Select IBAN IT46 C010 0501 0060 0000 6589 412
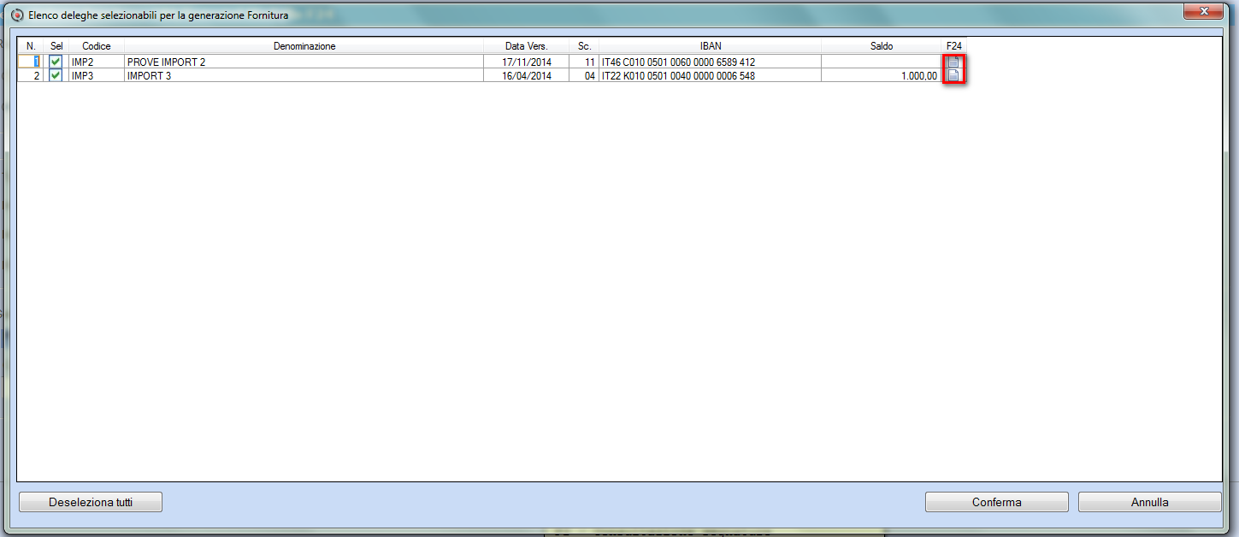1239x537 pixels. [x=711, y=62]
